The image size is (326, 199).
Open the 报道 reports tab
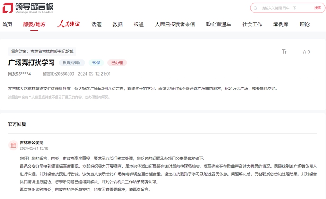(139, 25)
